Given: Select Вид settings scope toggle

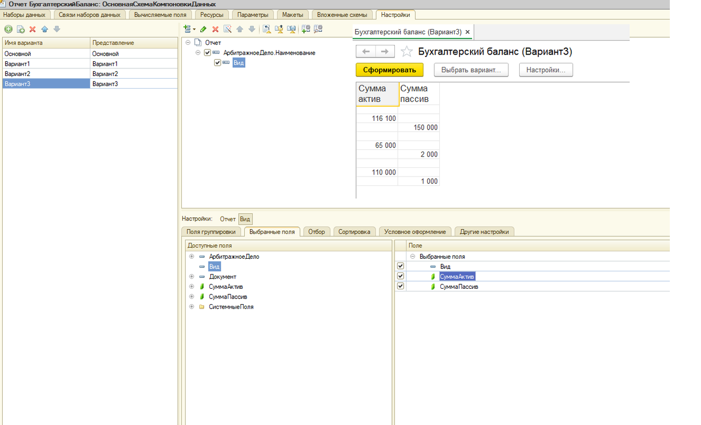Looking at the screenshot, I should [245, 219].
